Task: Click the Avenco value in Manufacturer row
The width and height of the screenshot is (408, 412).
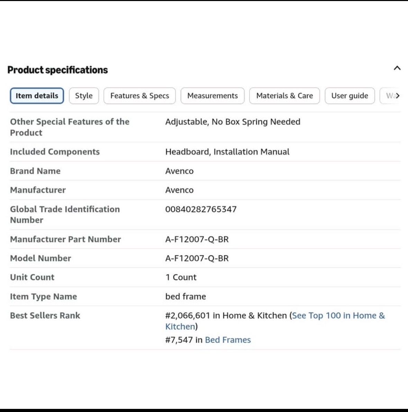Action: pyautogui.click(x=179, y=190)
